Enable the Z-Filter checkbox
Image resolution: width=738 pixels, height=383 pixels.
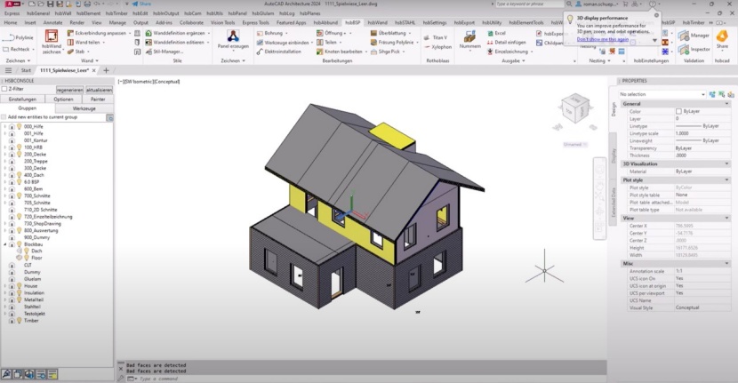tap(4, 89)
